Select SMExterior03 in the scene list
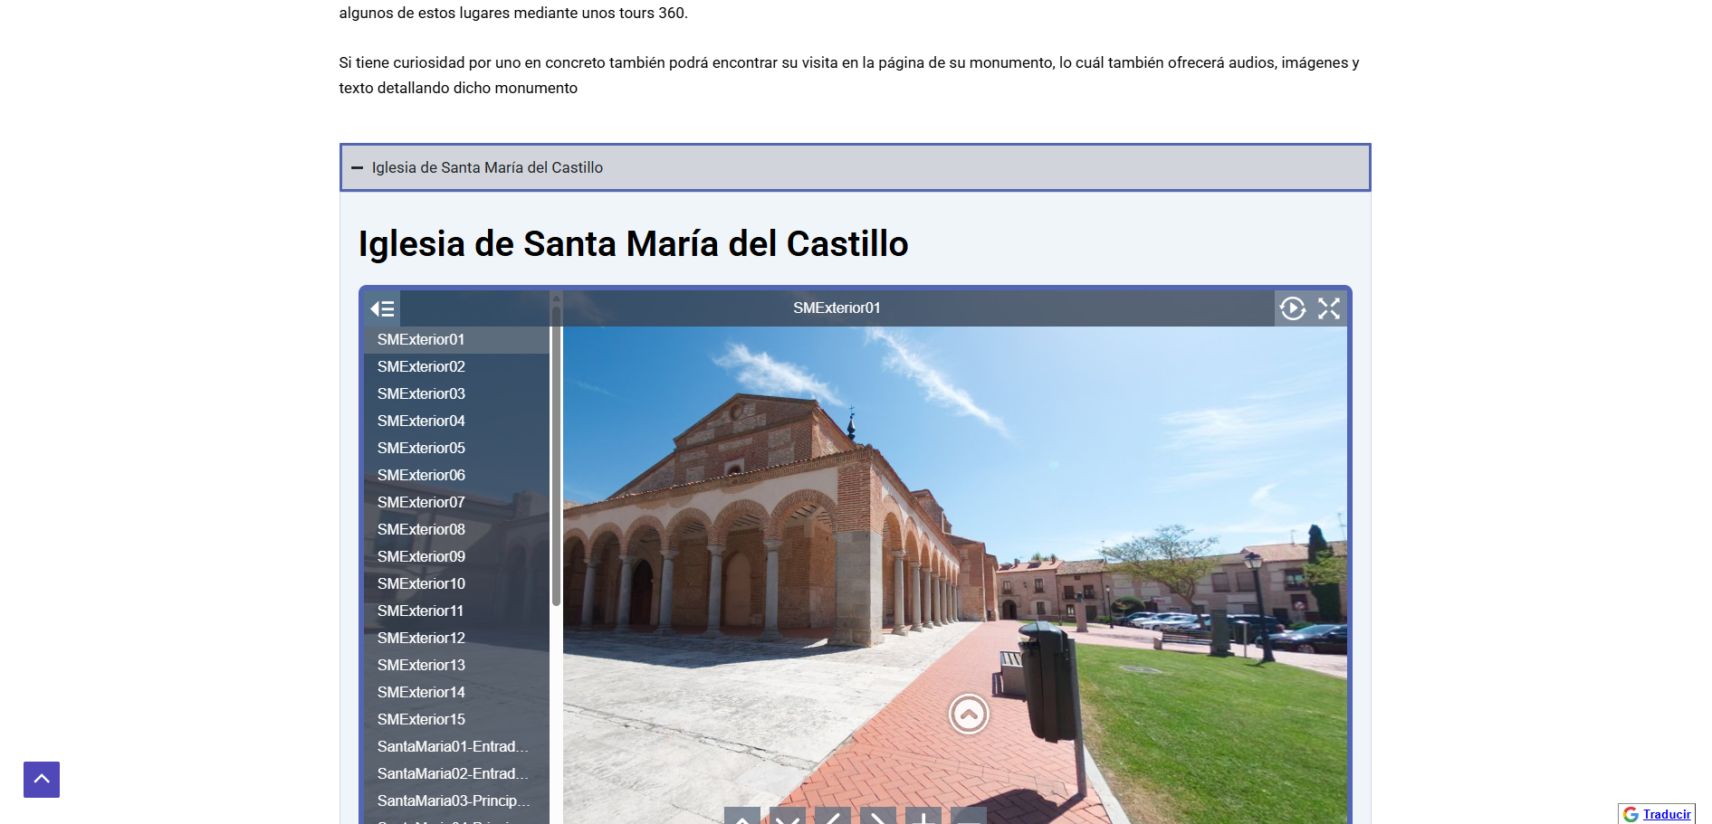The image size is (1712, 824). coord(456,393)
